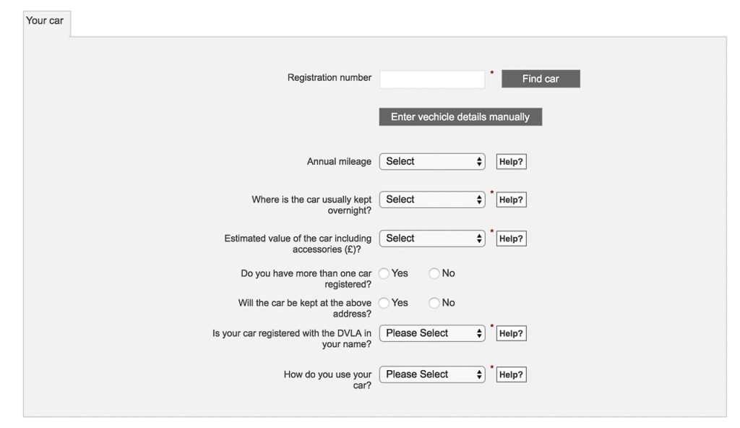Screen dimensions: 740x428
Task: Open the car usage dropdown
Action: [x=432, y=374]
